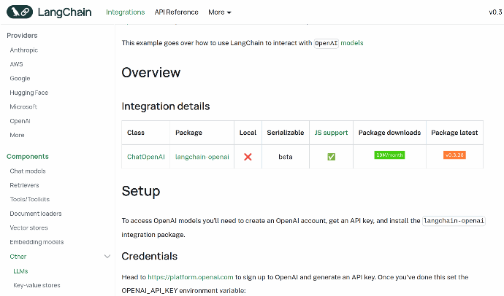The height and width of the screenshot is (296, 504).
Task: Select the Other sidebar category
Action: 18,257
